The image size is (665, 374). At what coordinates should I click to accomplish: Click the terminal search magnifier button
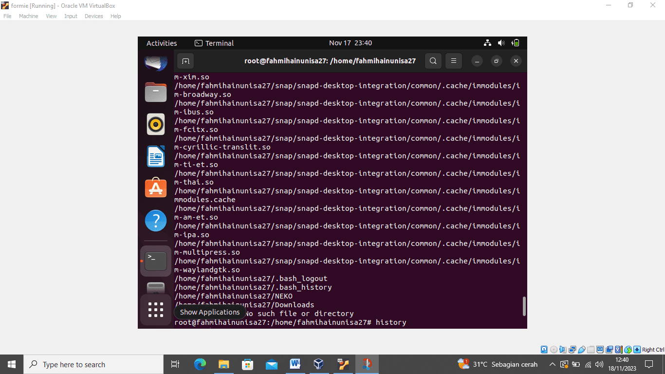tap(433, 61)
